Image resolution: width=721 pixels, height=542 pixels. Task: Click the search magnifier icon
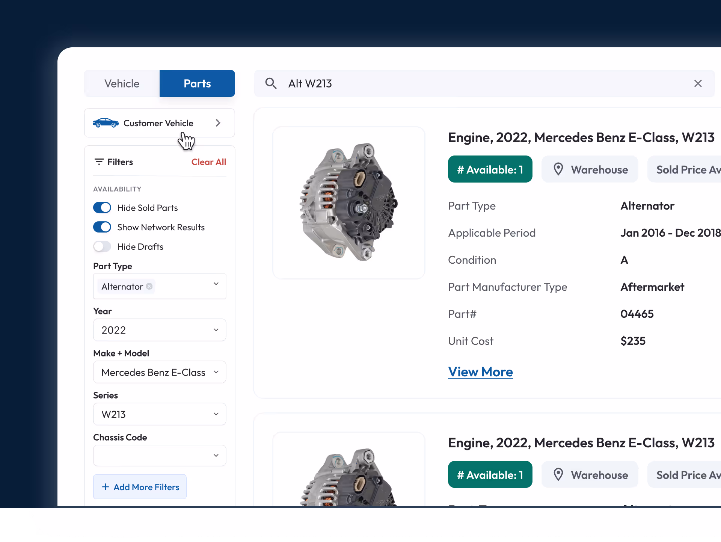(x=271, y=83)
